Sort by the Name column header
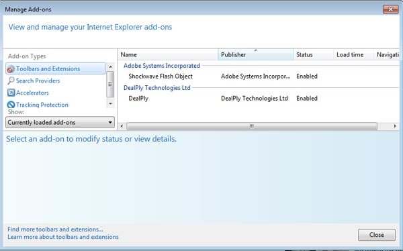The height and width of the screenshot is (251, 403). coord(168,55)
